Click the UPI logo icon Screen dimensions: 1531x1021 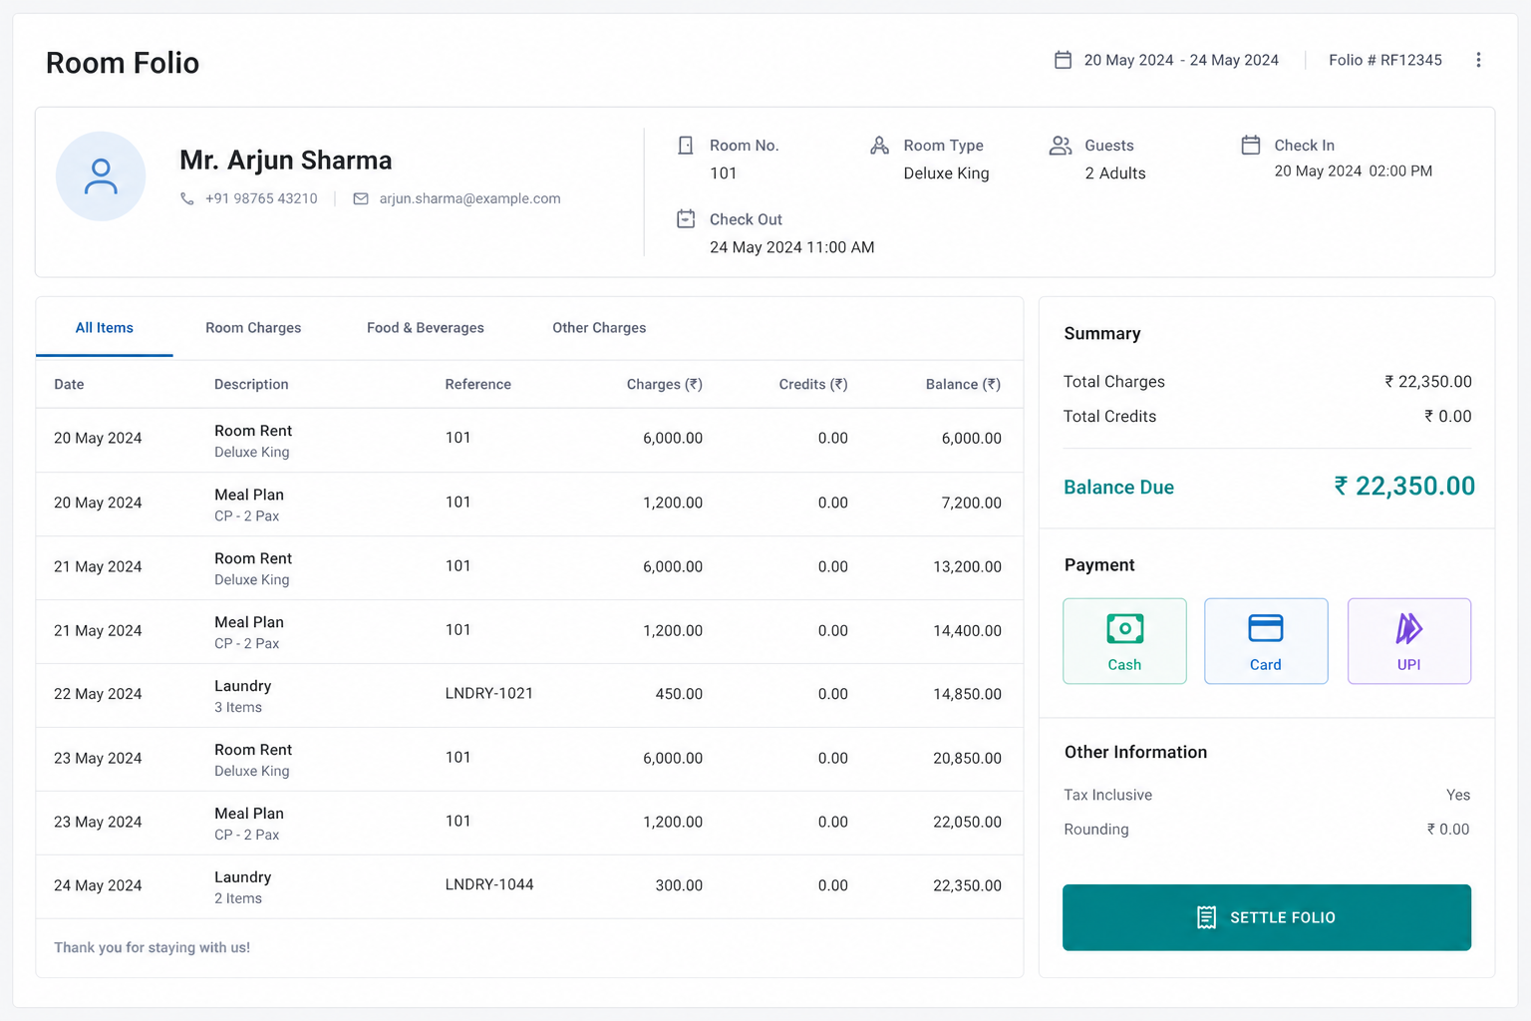[1408, 628]
